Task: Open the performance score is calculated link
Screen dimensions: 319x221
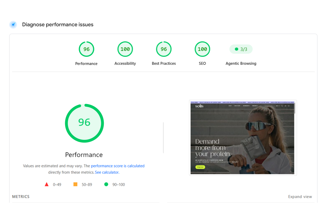Action: tap(118, 166)
